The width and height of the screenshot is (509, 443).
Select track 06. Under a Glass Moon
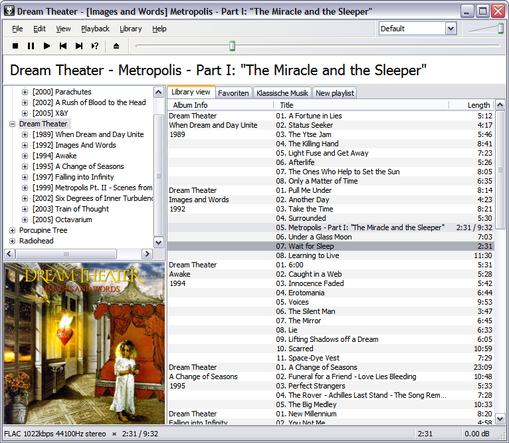click(x=331, y=237)
